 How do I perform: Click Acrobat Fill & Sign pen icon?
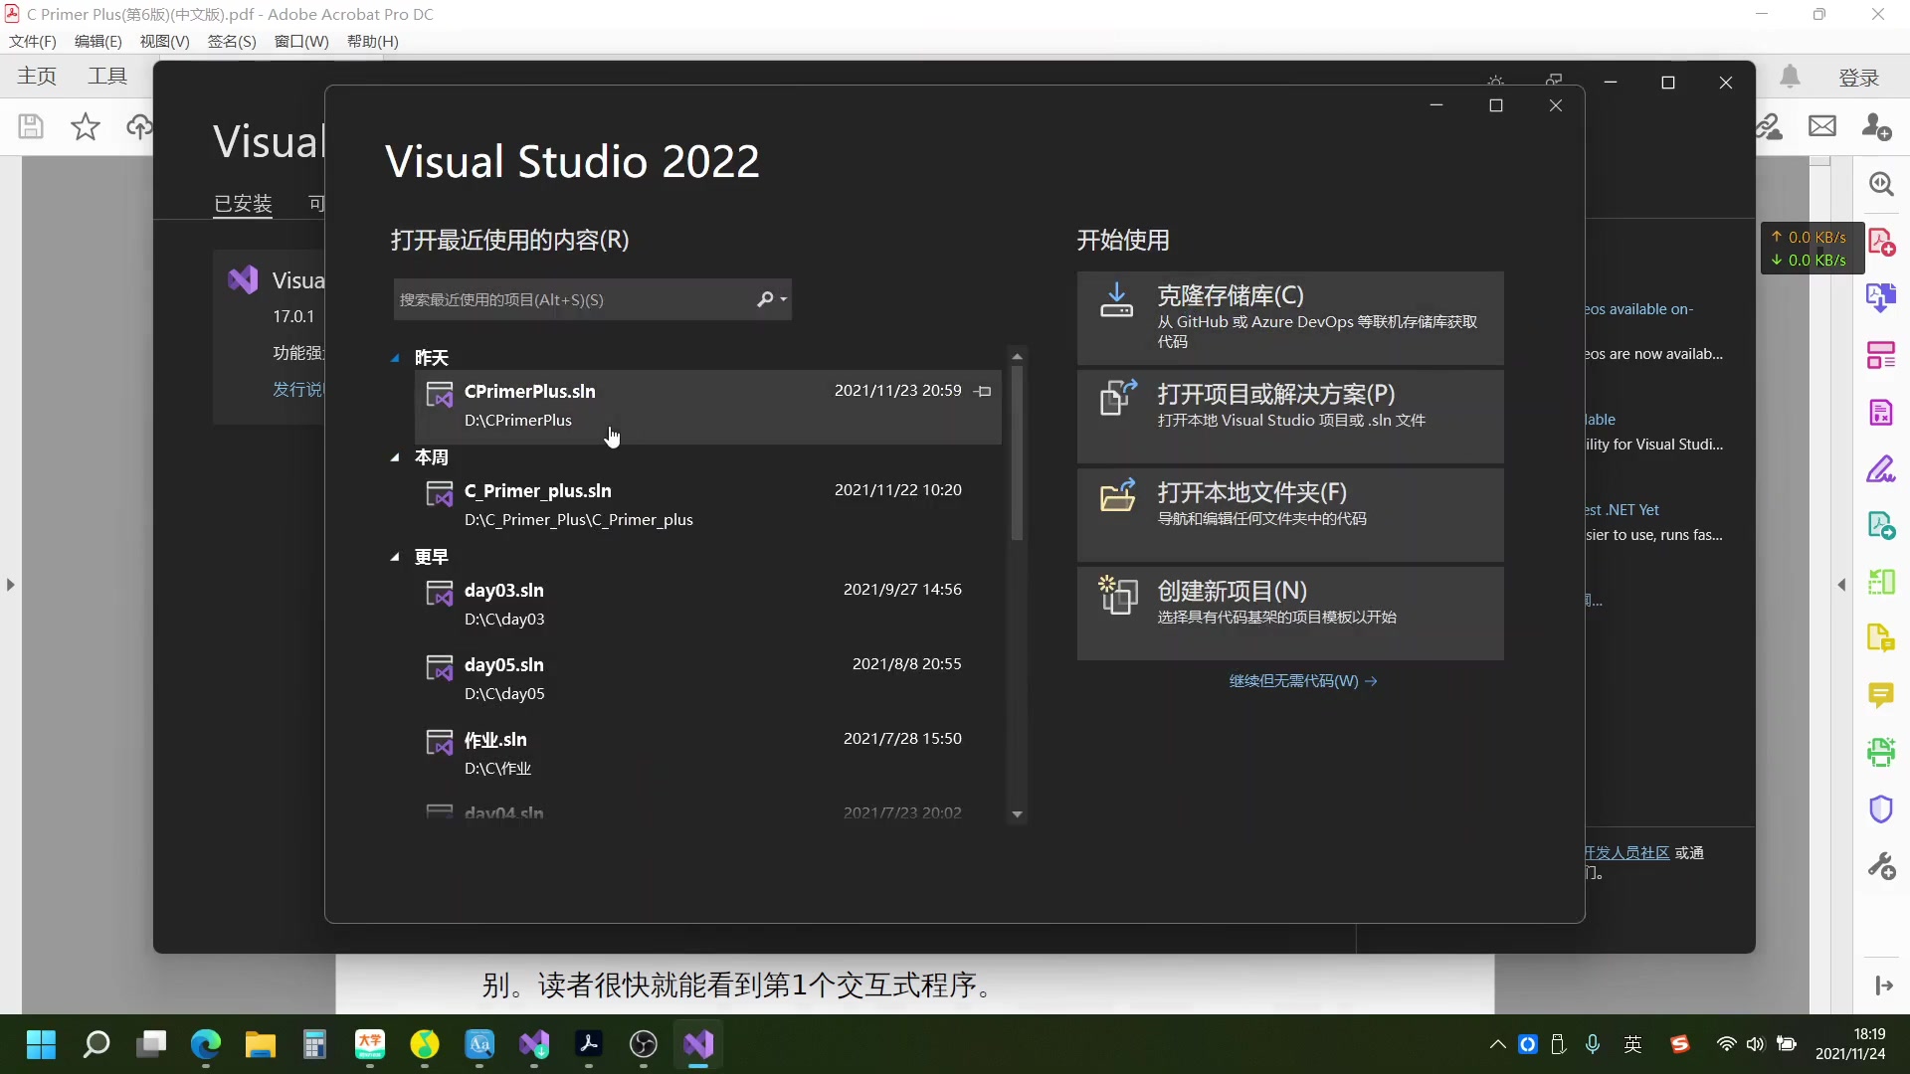[x=1881, y=468]
